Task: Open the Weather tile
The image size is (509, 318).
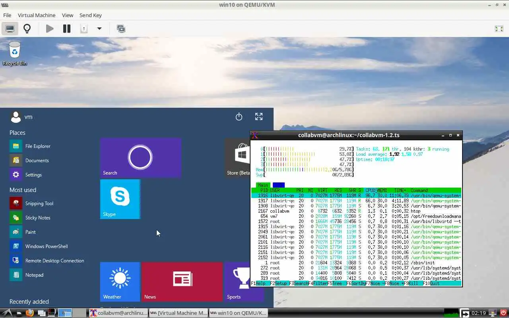Action: coord(120,282)
